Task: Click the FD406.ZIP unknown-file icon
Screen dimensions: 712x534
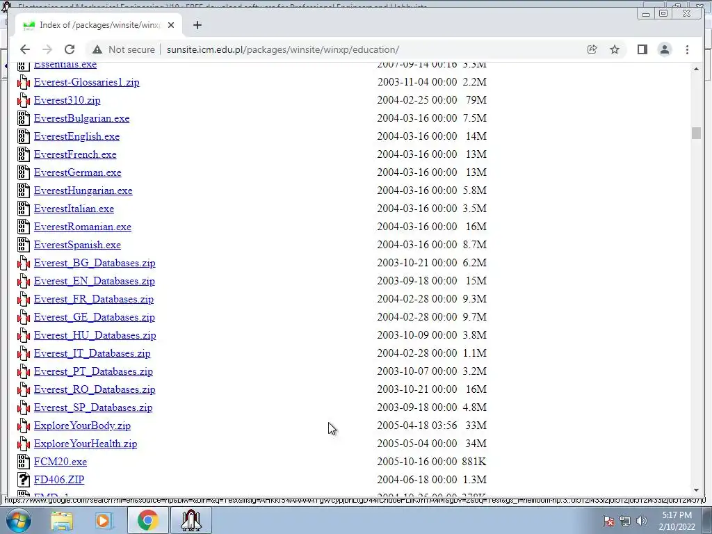Action: tap(24, 480)
